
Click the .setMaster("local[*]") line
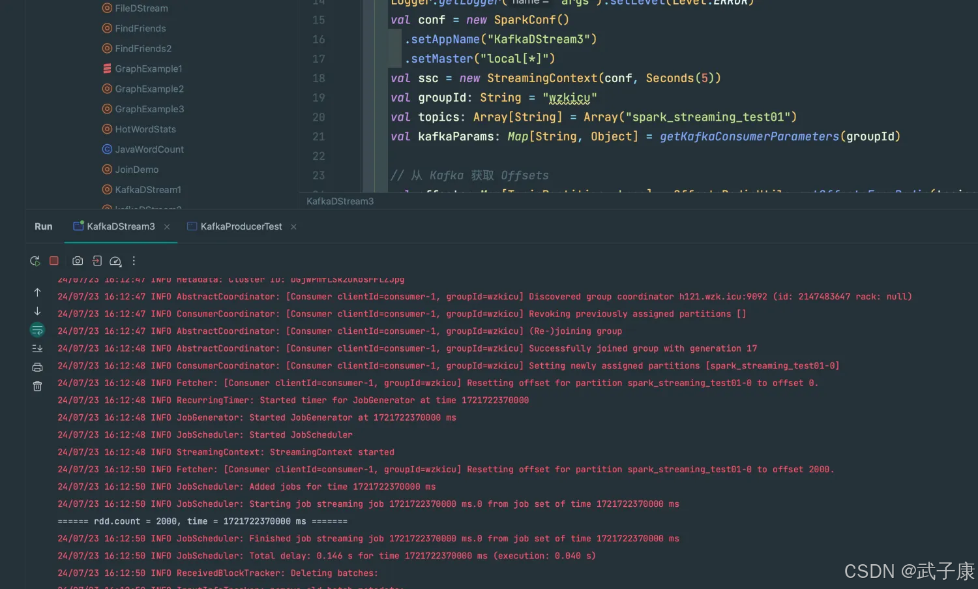[480, 59]
